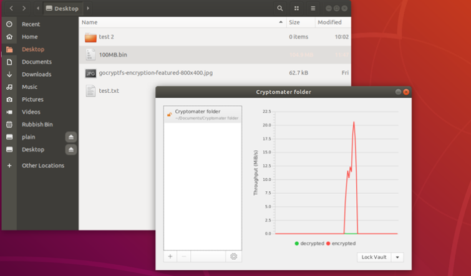
Task: Open Recent in the sidebar
Action: [40, 24]
